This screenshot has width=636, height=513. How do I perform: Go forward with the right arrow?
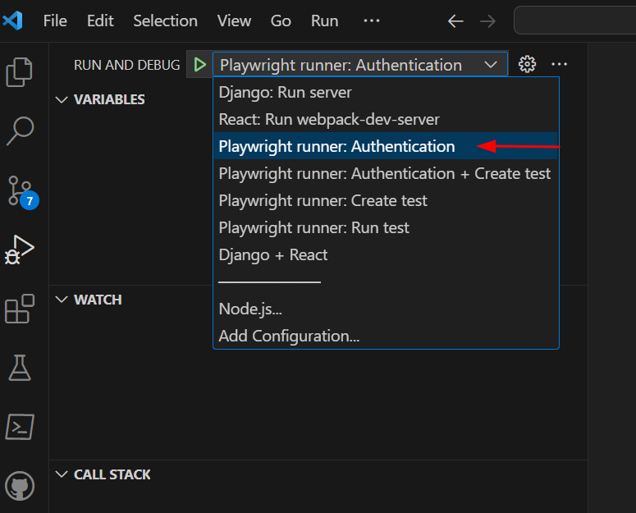[x=487, y=21]
